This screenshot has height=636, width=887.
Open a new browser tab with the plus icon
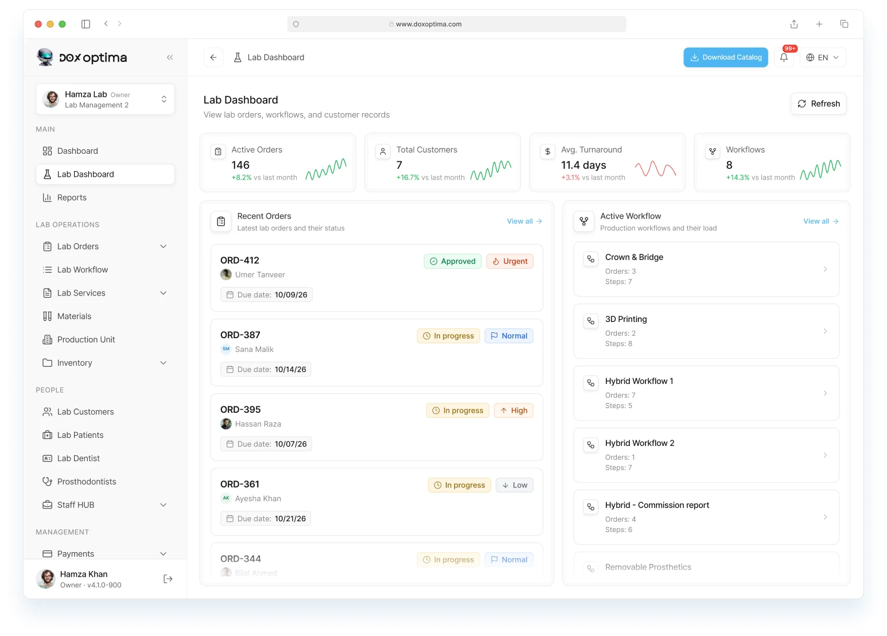click(x=819, y=24)
